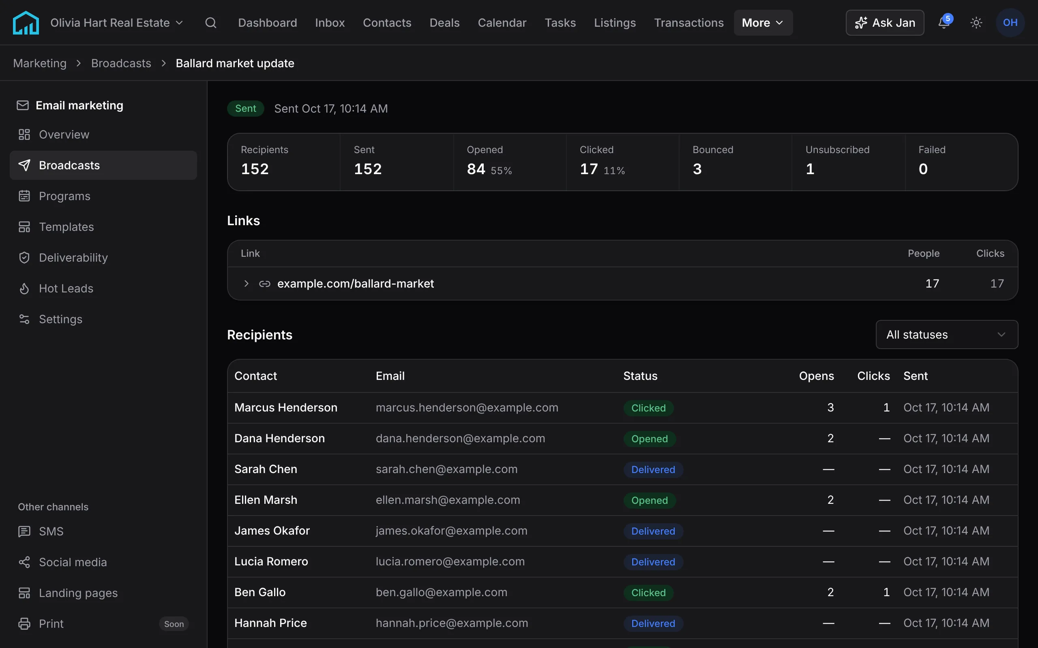This screenshot has height=648, width=1038.
Task: Click the Settings sliders icon
Action: (x=24, y=319)
